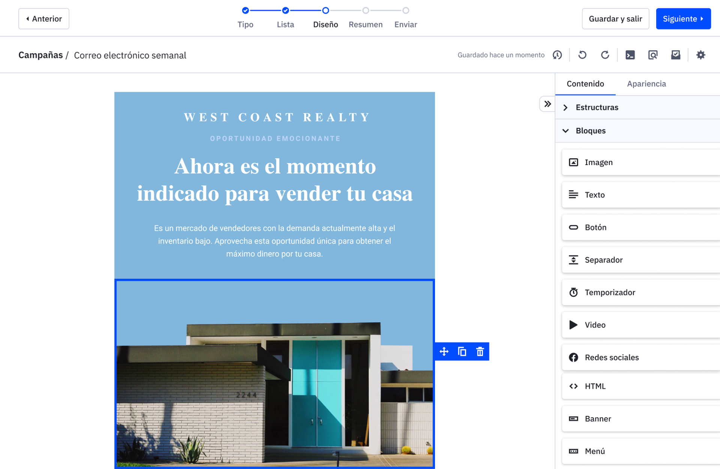Click the Campañas breadcrumb link
Screen dimensions: 720x469
click(40, 55)
